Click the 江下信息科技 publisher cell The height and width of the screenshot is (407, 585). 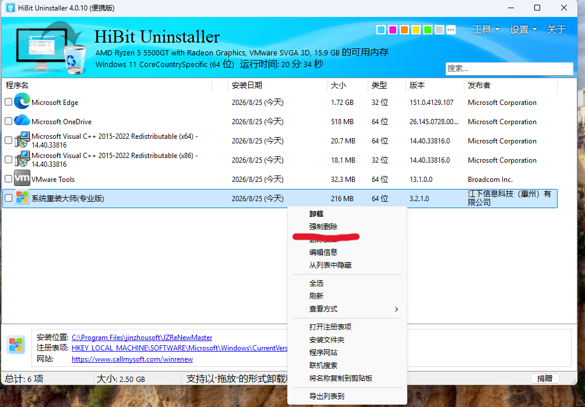click(x=509, y=198)
